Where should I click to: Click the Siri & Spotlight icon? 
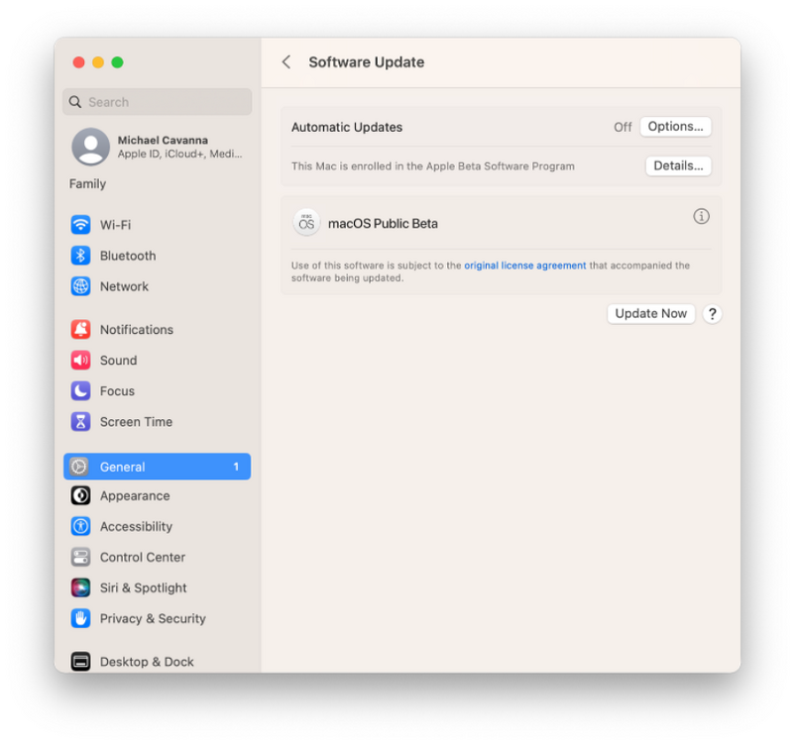point(80,587)
